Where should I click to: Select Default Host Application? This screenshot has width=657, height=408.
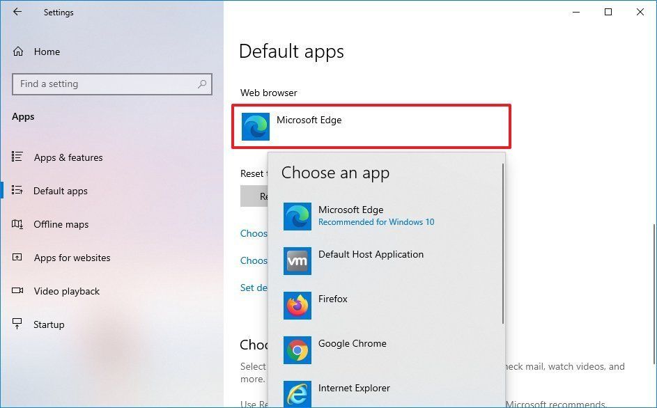click(371, 260)
